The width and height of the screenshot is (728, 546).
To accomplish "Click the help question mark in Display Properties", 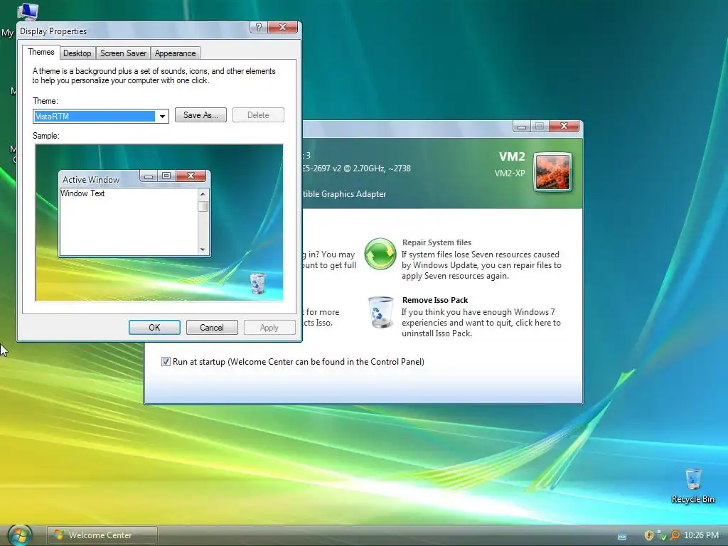I will (259, 27).
